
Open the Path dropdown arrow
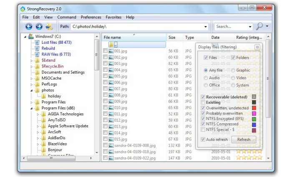pyautogui.click(x=205, y=27)
